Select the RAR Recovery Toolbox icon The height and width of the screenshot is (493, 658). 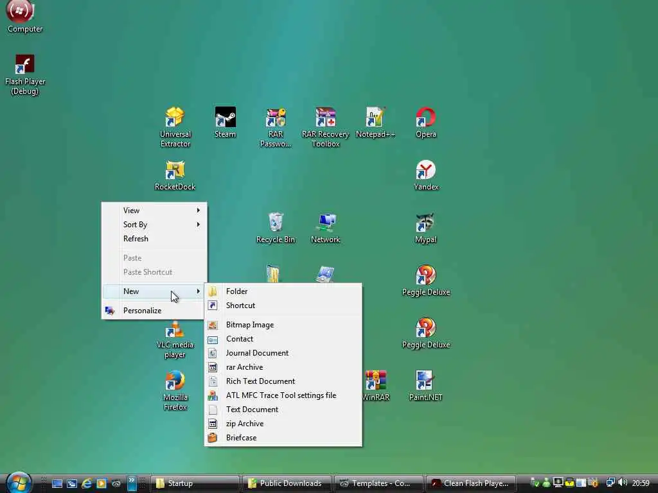point(325,127)
